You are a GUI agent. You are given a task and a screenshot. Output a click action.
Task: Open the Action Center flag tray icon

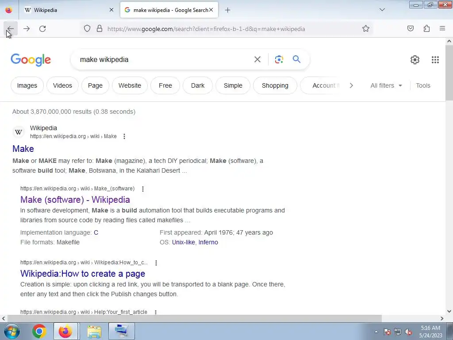point(387,332)
